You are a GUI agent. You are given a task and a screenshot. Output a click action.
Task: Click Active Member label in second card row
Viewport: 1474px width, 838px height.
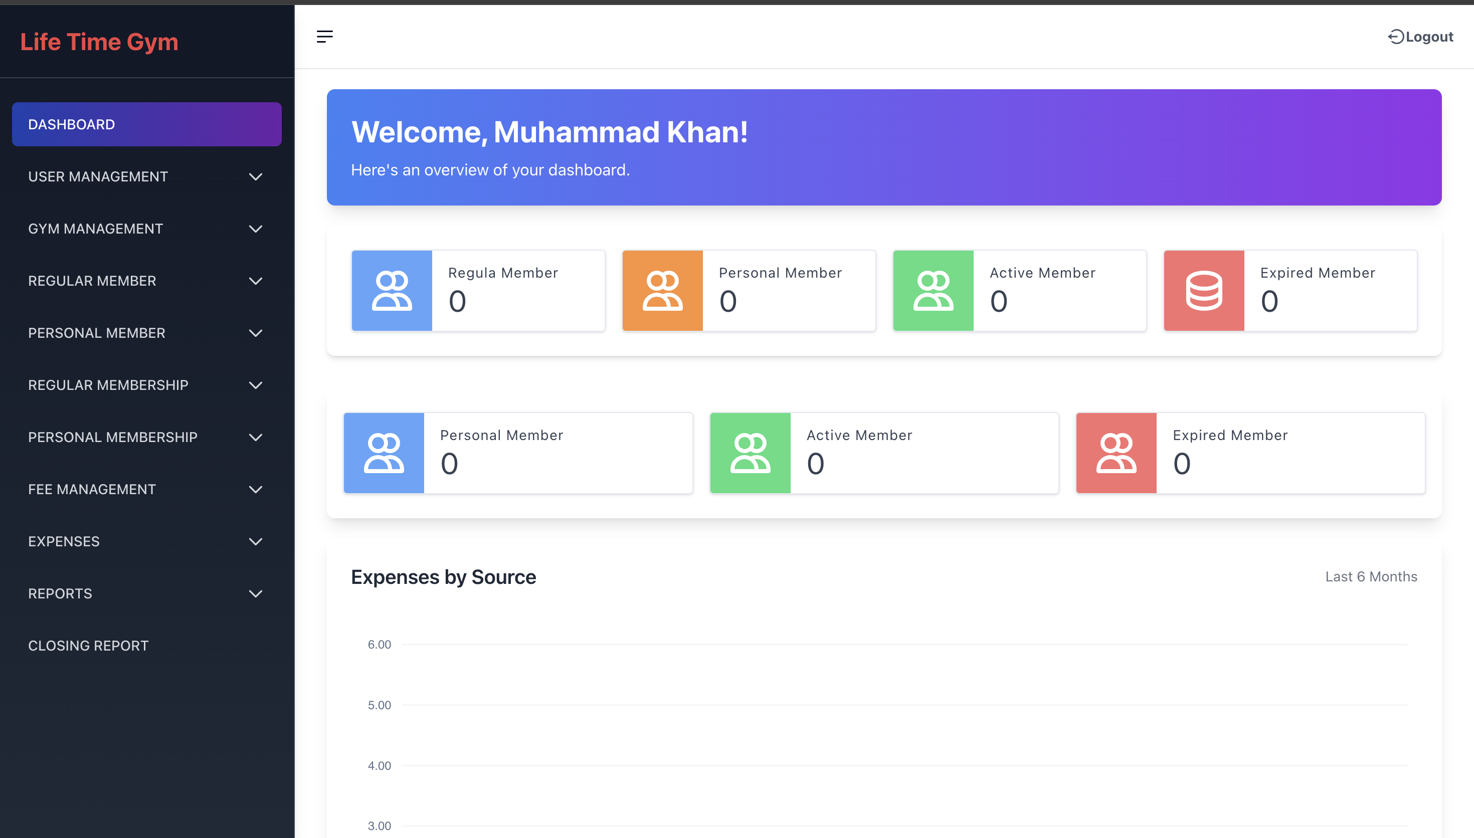[859, 435]
